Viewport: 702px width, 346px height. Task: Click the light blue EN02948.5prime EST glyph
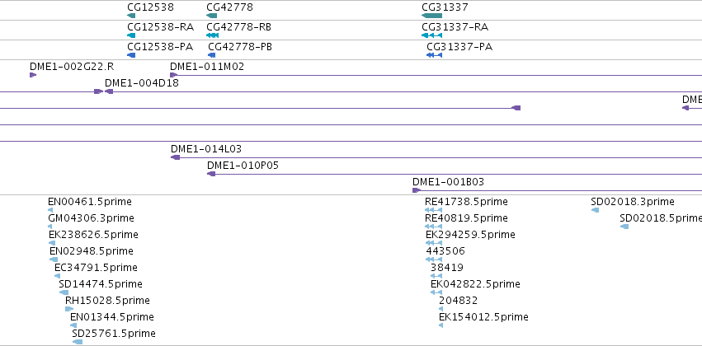pos(54,259)
